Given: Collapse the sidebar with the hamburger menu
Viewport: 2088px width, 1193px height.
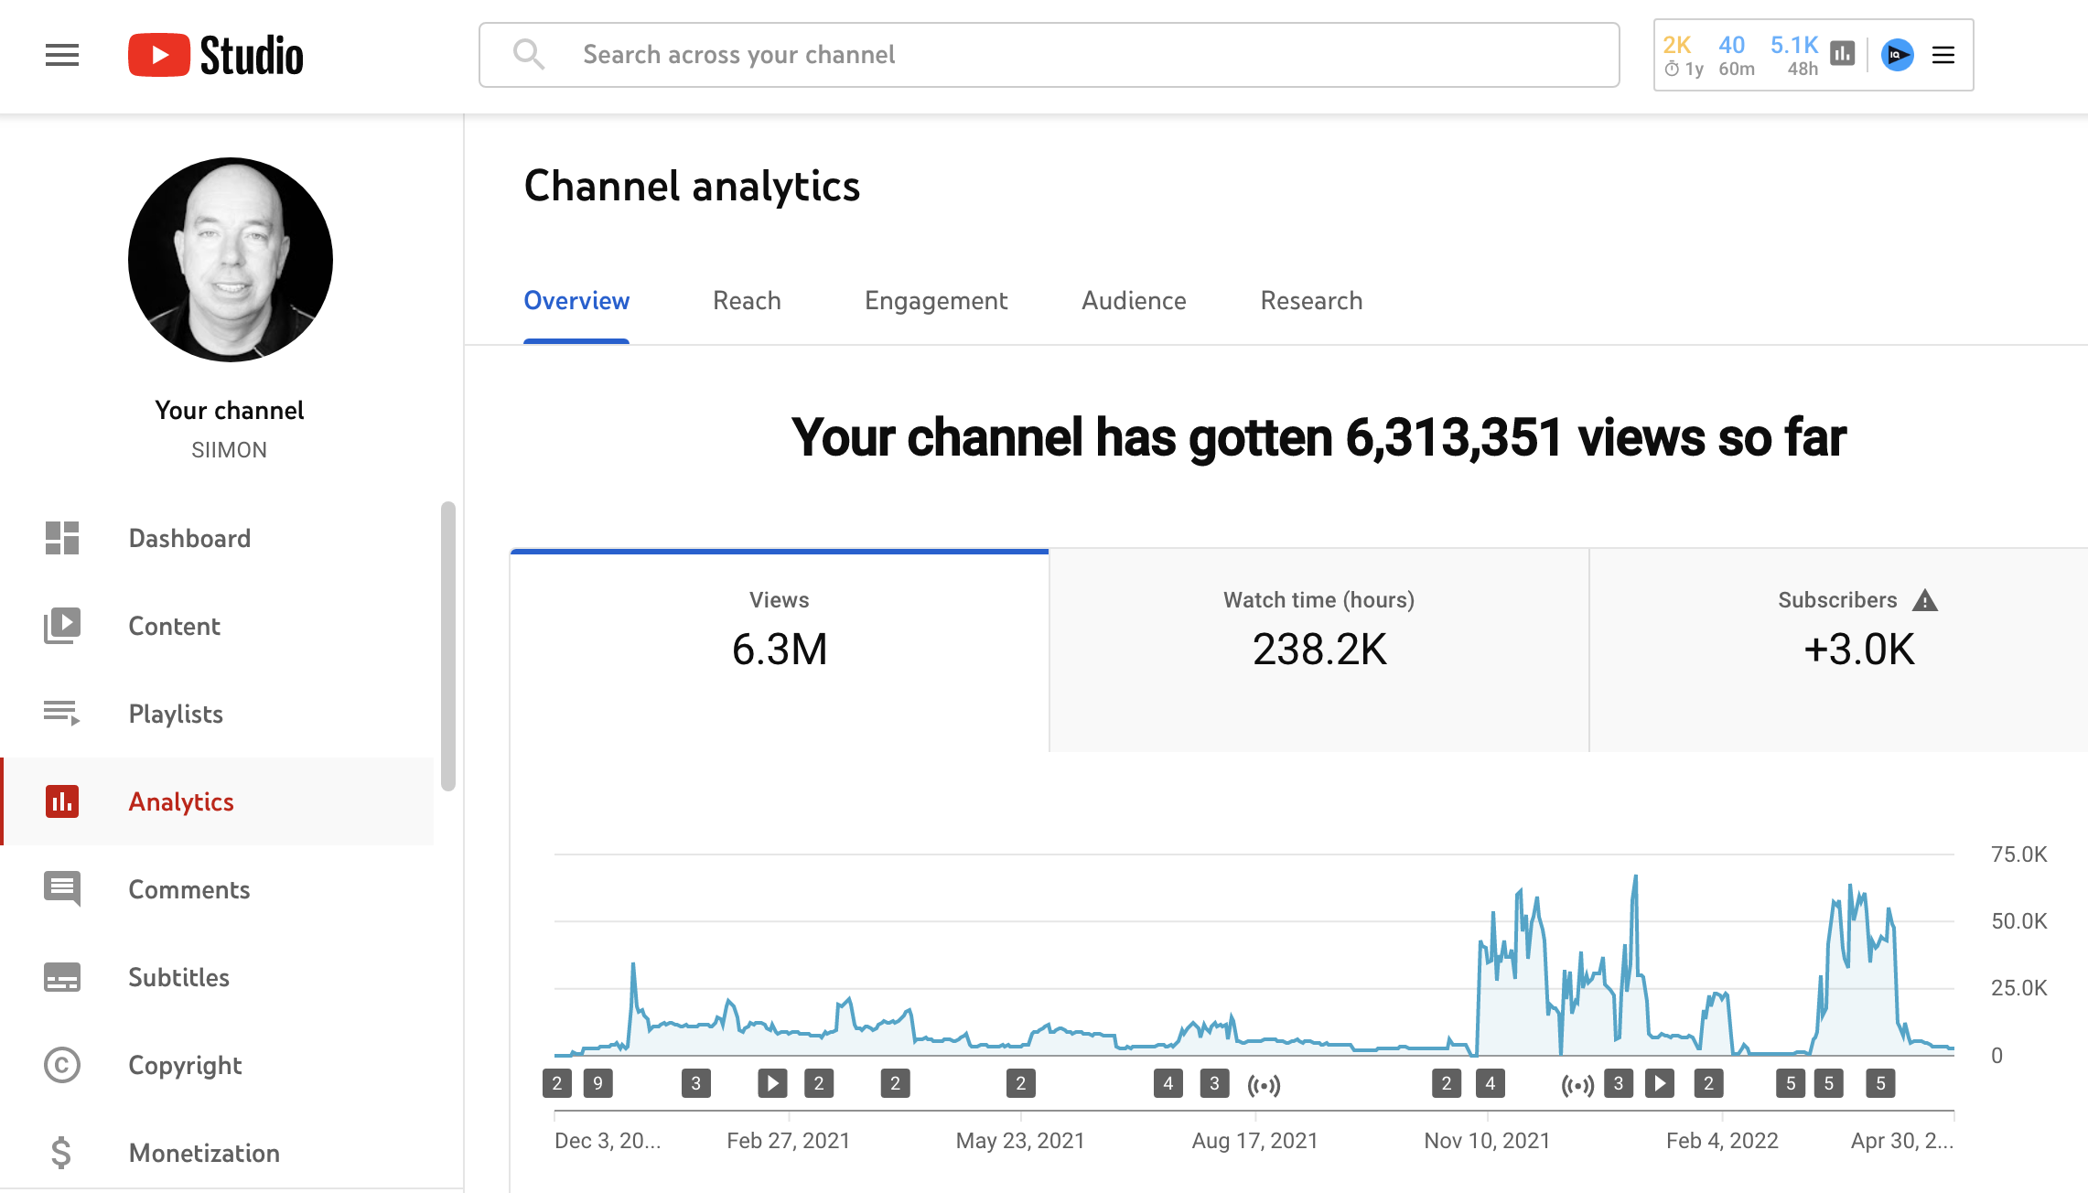Looking at the screenshot, I should [61, 55].
